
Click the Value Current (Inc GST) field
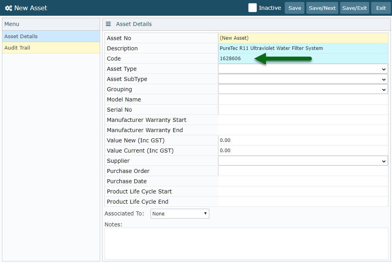tap(303, 151)
